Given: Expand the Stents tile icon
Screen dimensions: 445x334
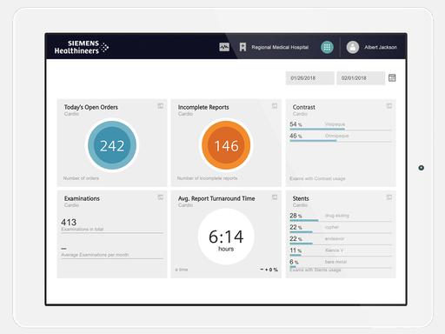Looking at the screenshot, I should 389,197.
